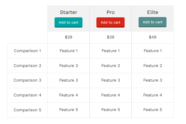Click Feature 3 in the Elite column
Viewport: 186px width, 124px height.
(153, 80)
